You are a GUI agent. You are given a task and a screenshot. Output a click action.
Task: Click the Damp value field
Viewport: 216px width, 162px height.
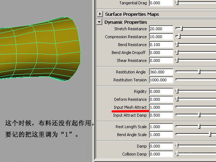click(161, 146)
